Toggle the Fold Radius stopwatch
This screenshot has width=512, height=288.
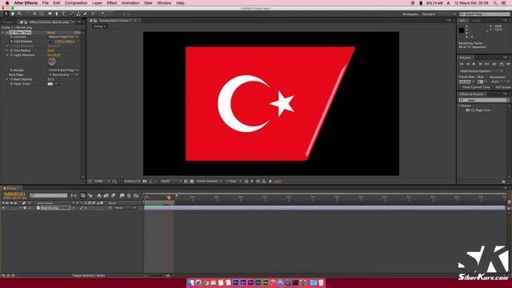tap(11, 50)
